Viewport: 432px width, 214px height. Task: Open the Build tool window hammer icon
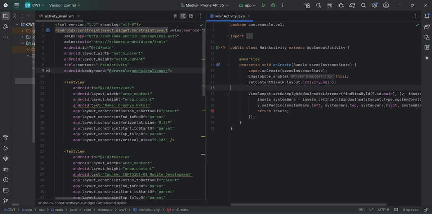coord(5,138)
